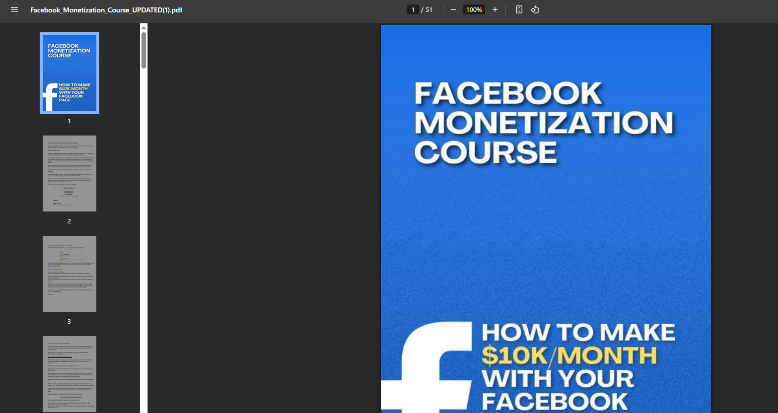Select the '2' label beneath the second thumbnail

point(69,221)
